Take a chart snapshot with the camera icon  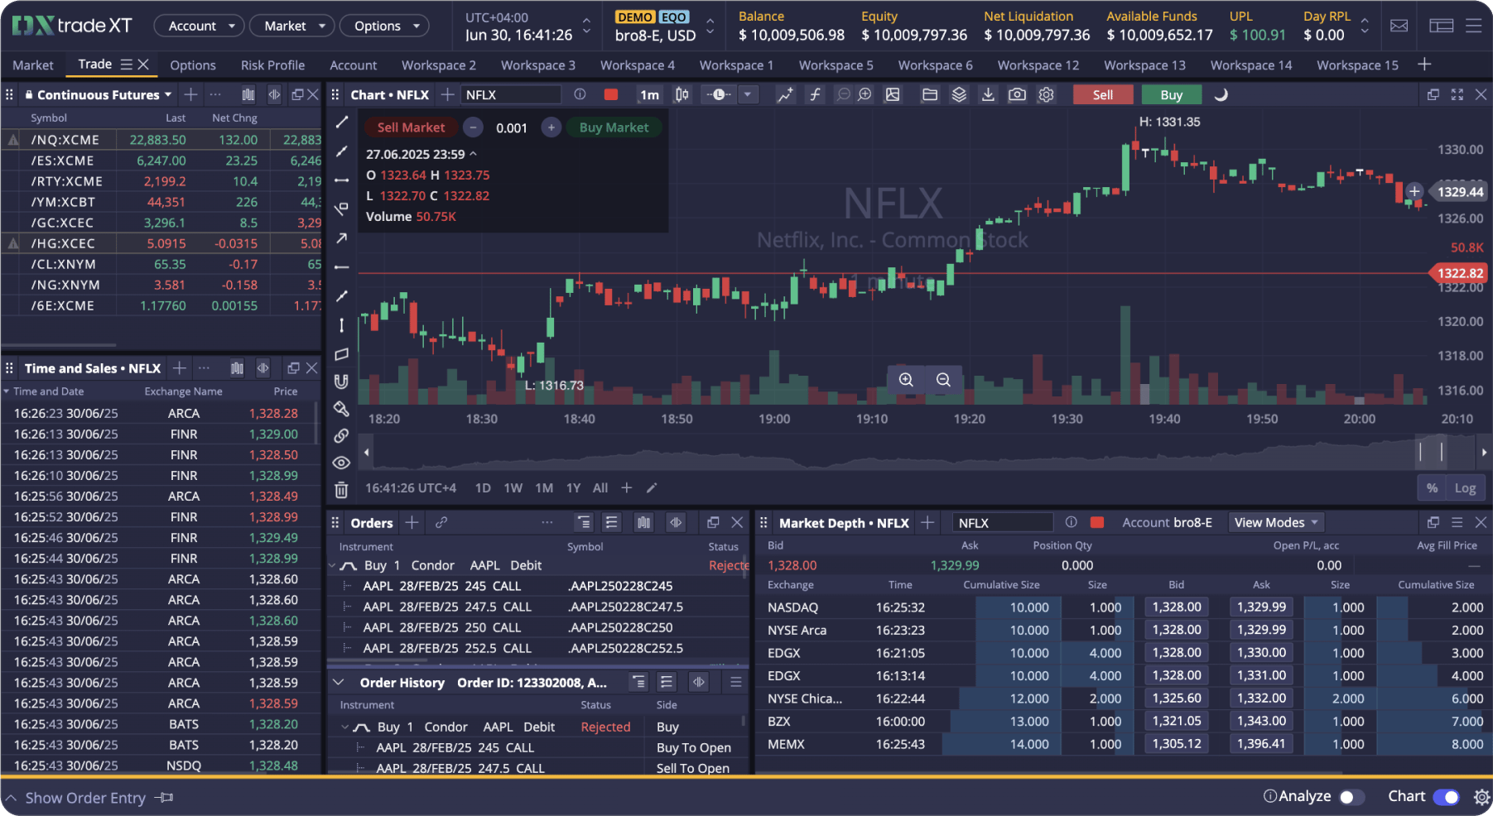(1017, 94)
